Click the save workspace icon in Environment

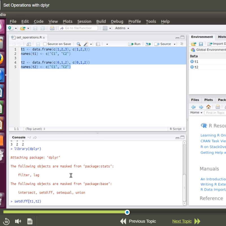click(x=201, y=44)
